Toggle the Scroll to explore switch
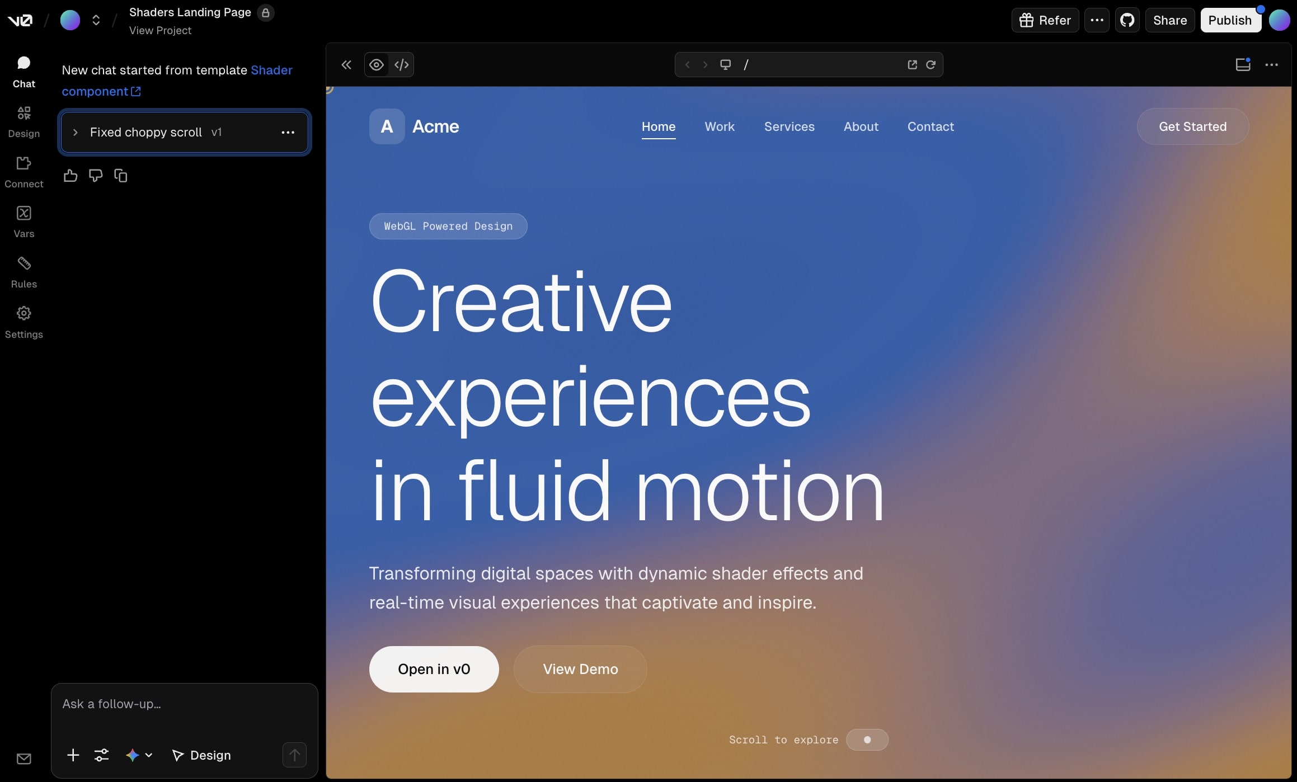The height and width of the screenshot is (782, 1297). pyautogui.click(x=867, y=739)
